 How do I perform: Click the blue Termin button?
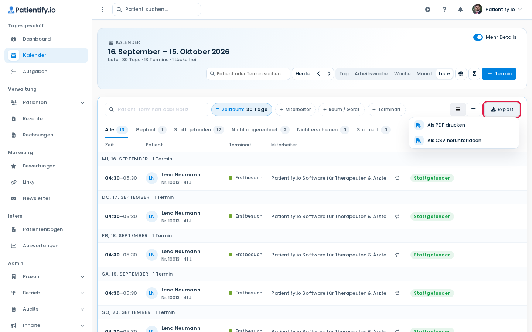[499, 74]
